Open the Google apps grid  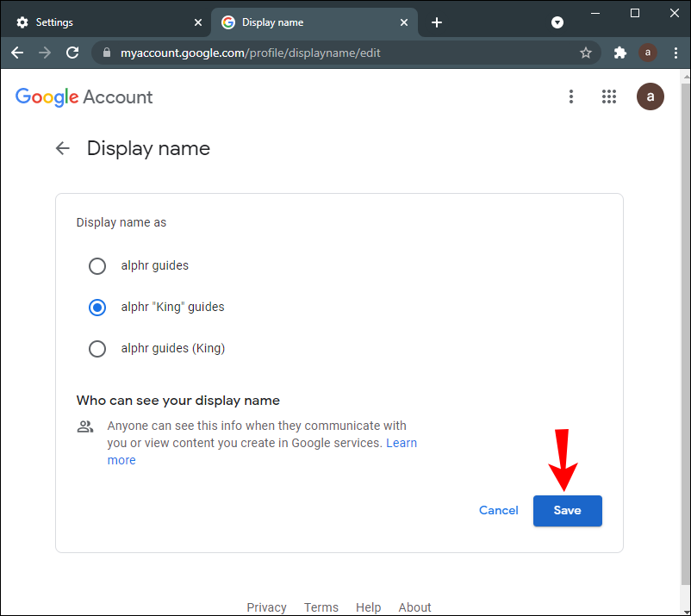coord(608,96)
